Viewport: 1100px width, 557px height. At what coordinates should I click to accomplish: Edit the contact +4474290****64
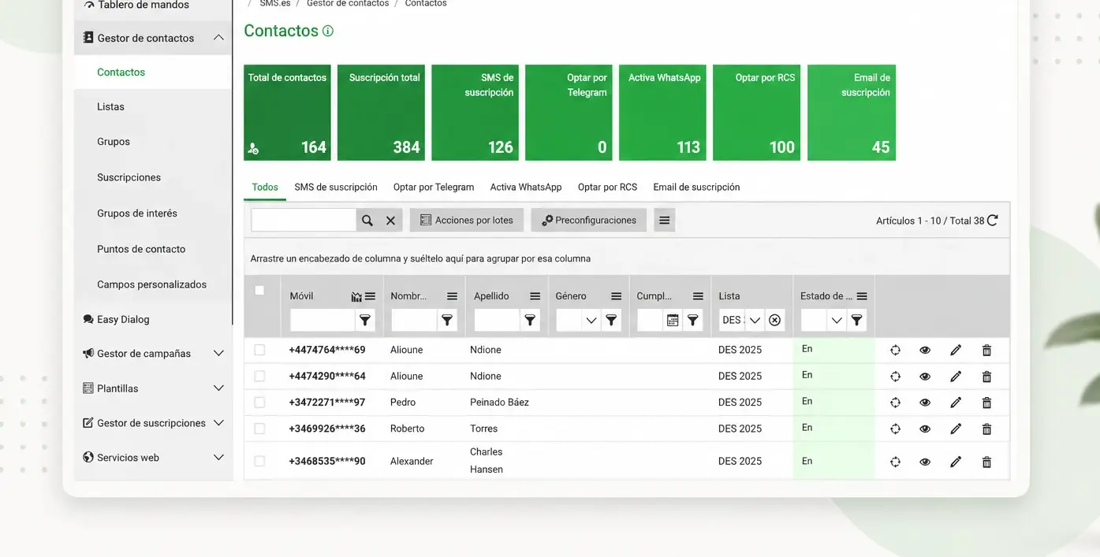pyautogui.click(x=956, y=377)
